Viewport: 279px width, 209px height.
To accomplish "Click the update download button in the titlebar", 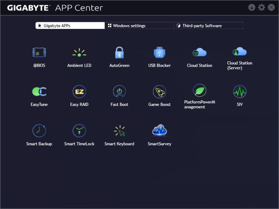I will 252,7.
